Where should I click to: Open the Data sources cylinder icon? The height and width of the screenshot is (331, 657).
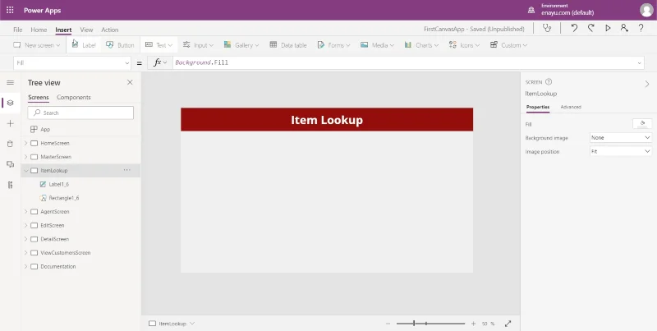[x=10, y=144]
